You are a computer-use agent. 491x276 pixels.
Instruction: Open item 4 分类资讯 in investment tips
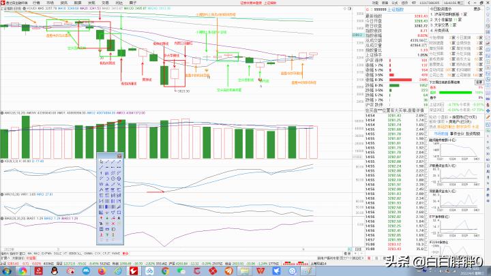[440, 31]
